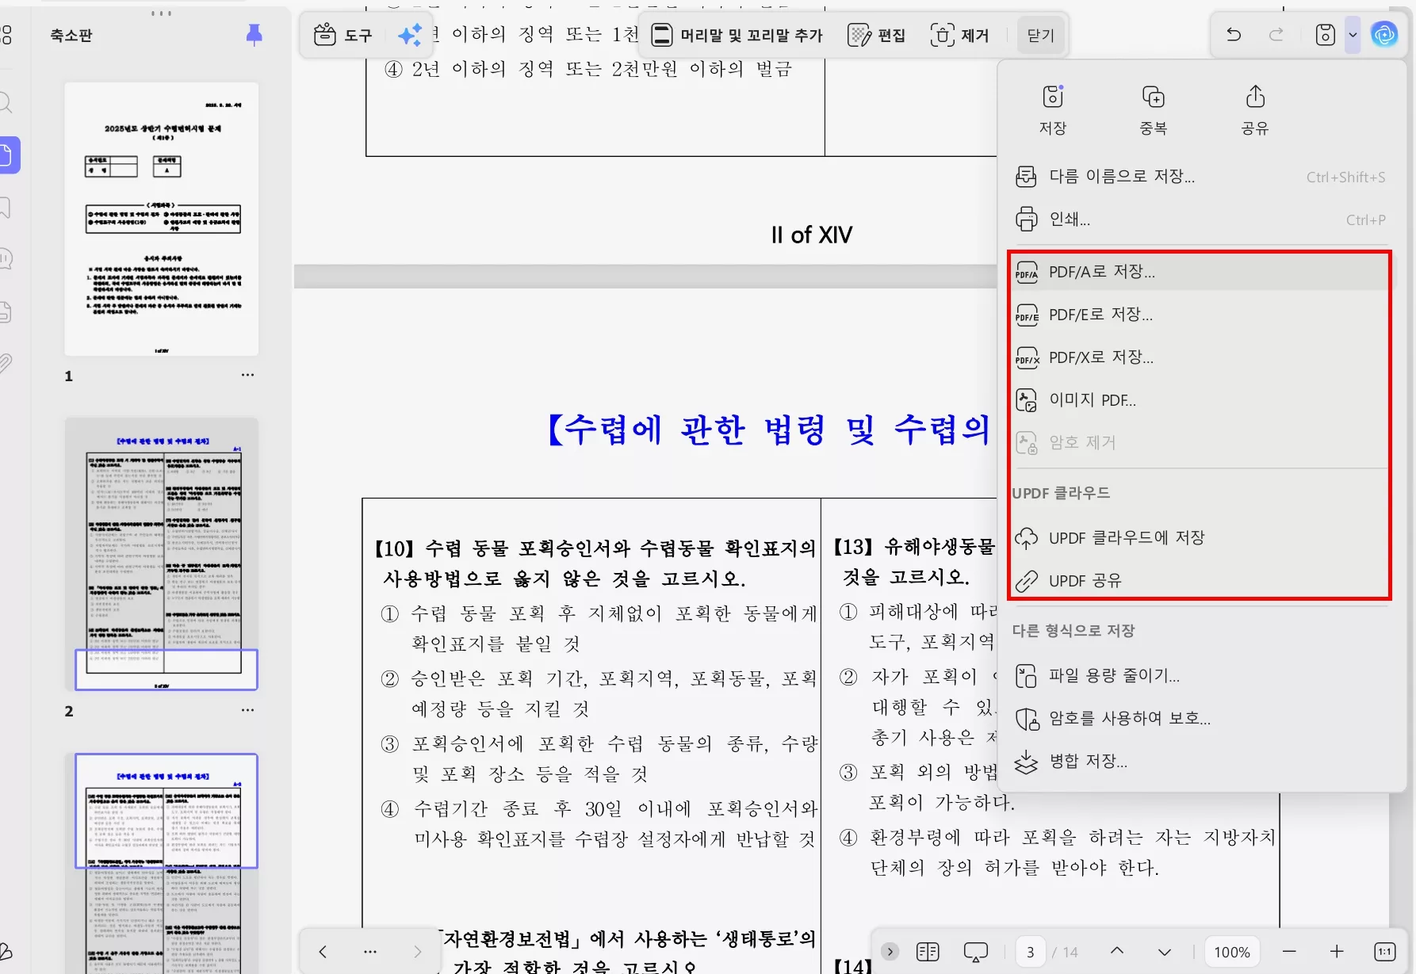Open the 편집 tool in the toolbar
This screenshot has height=974, width=1416.
[876, 34]
